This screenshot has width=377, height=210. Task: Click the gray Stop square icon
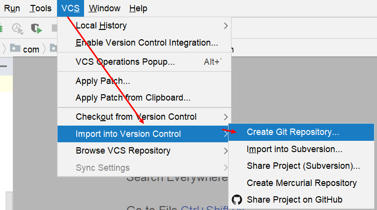[55, 28]
